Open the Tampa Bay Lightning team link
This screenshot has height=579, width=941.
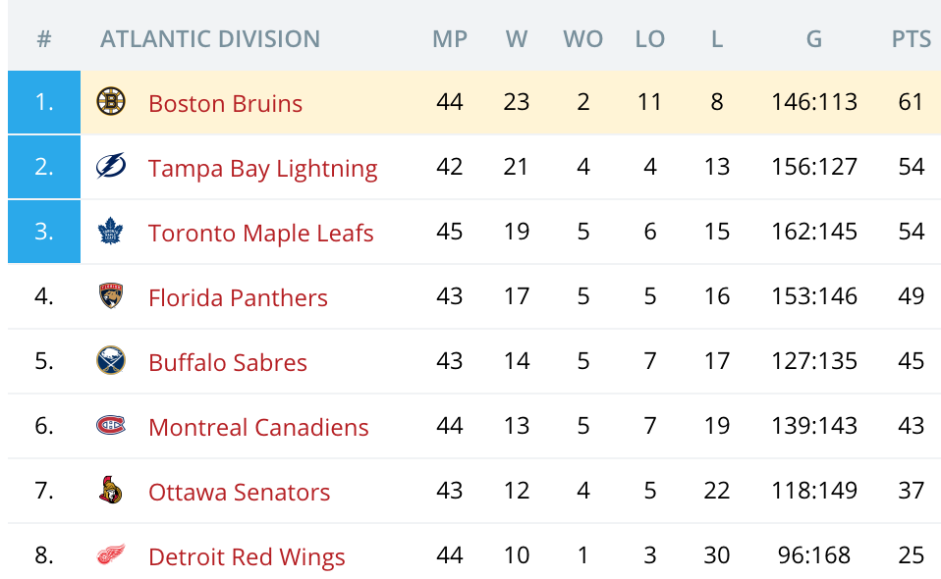(262, 168)
